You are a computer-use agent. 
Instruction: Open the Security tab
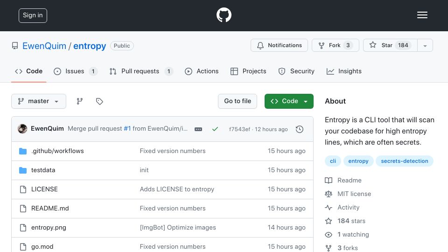pos(296,71)
